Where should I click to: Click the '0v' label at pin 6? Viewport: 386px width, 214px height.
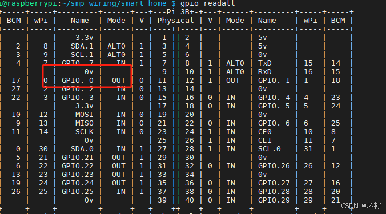262,55
